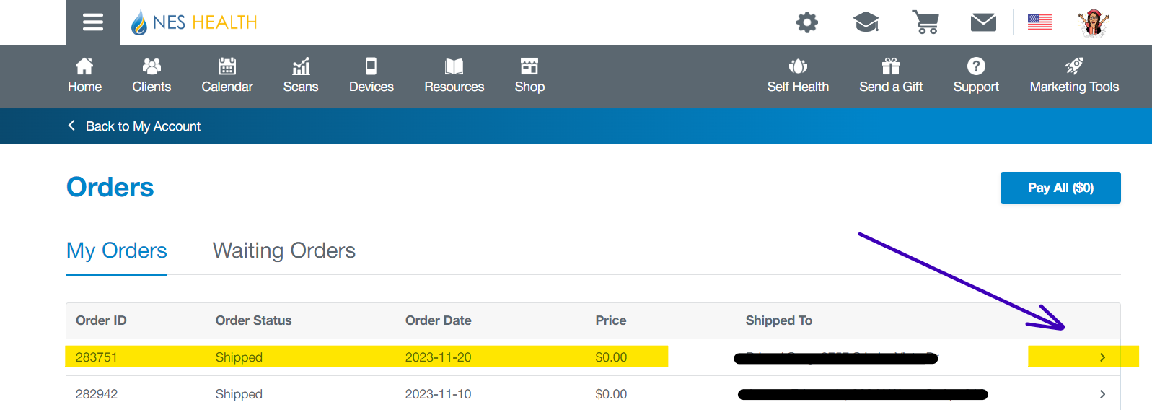Open user profile avatar
Viewport: 1152px width, 410px height.
click(1094, 22)
